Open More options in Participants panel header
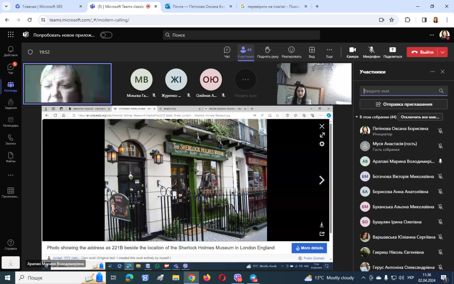This screenshot has width=454, height=284. tap(432, 72)
